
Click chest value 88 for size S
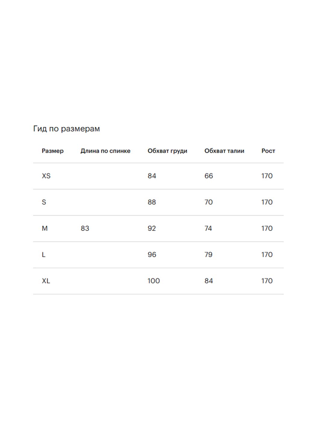(152, 202)
